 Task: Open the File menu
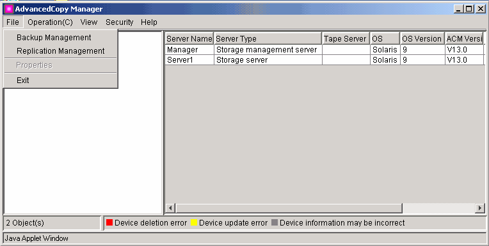click(x=13, y=22)
